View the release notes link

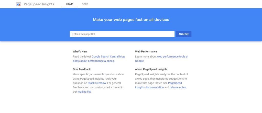(178, 87)
